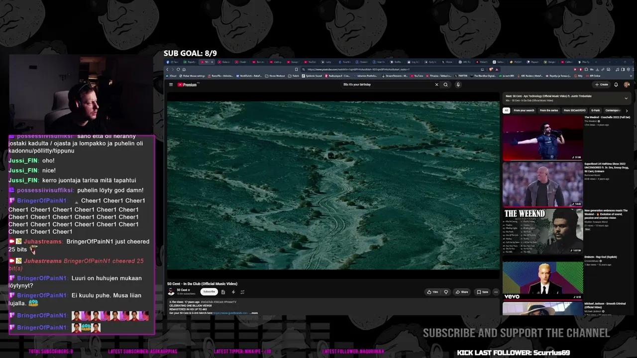
Task: Click the SuperBowl LVI Halftime Show title
Action: pyautogui.click(x=606, y=168)
